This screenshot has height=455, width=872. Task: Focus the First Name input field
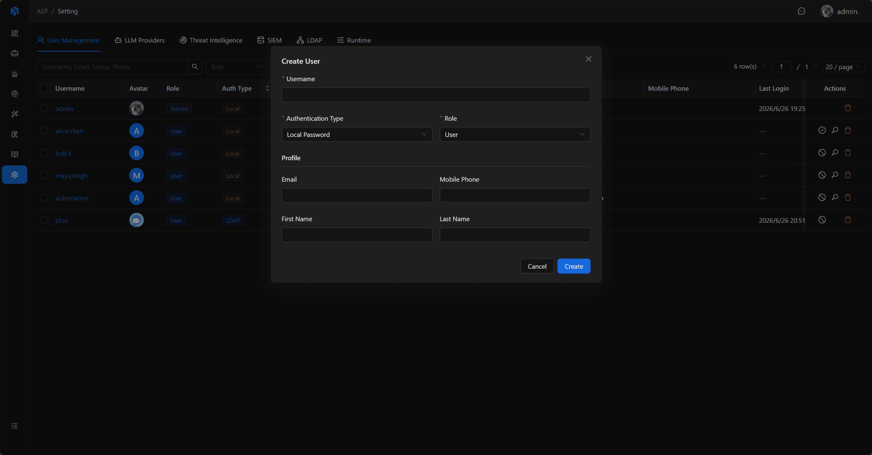[357, 235]
